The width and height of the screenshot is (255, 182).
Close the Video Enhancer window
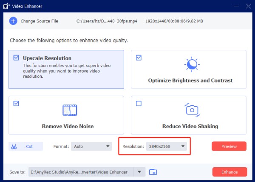(247, 6)
